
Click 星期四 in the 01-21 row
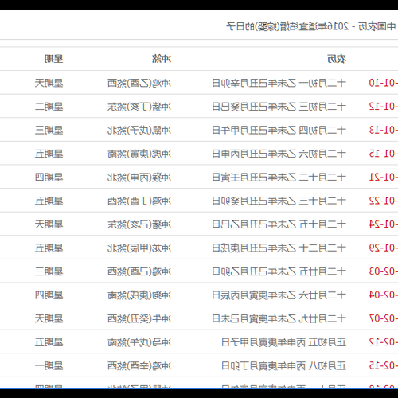point(49,178)
